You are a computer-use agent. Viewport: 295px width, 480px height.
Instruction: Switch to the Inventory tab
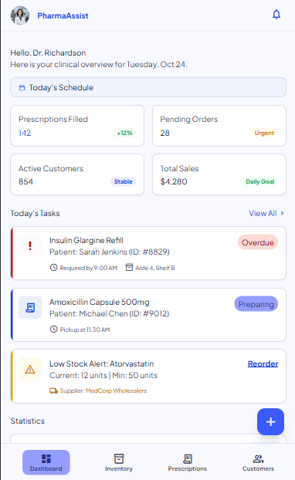119,462
